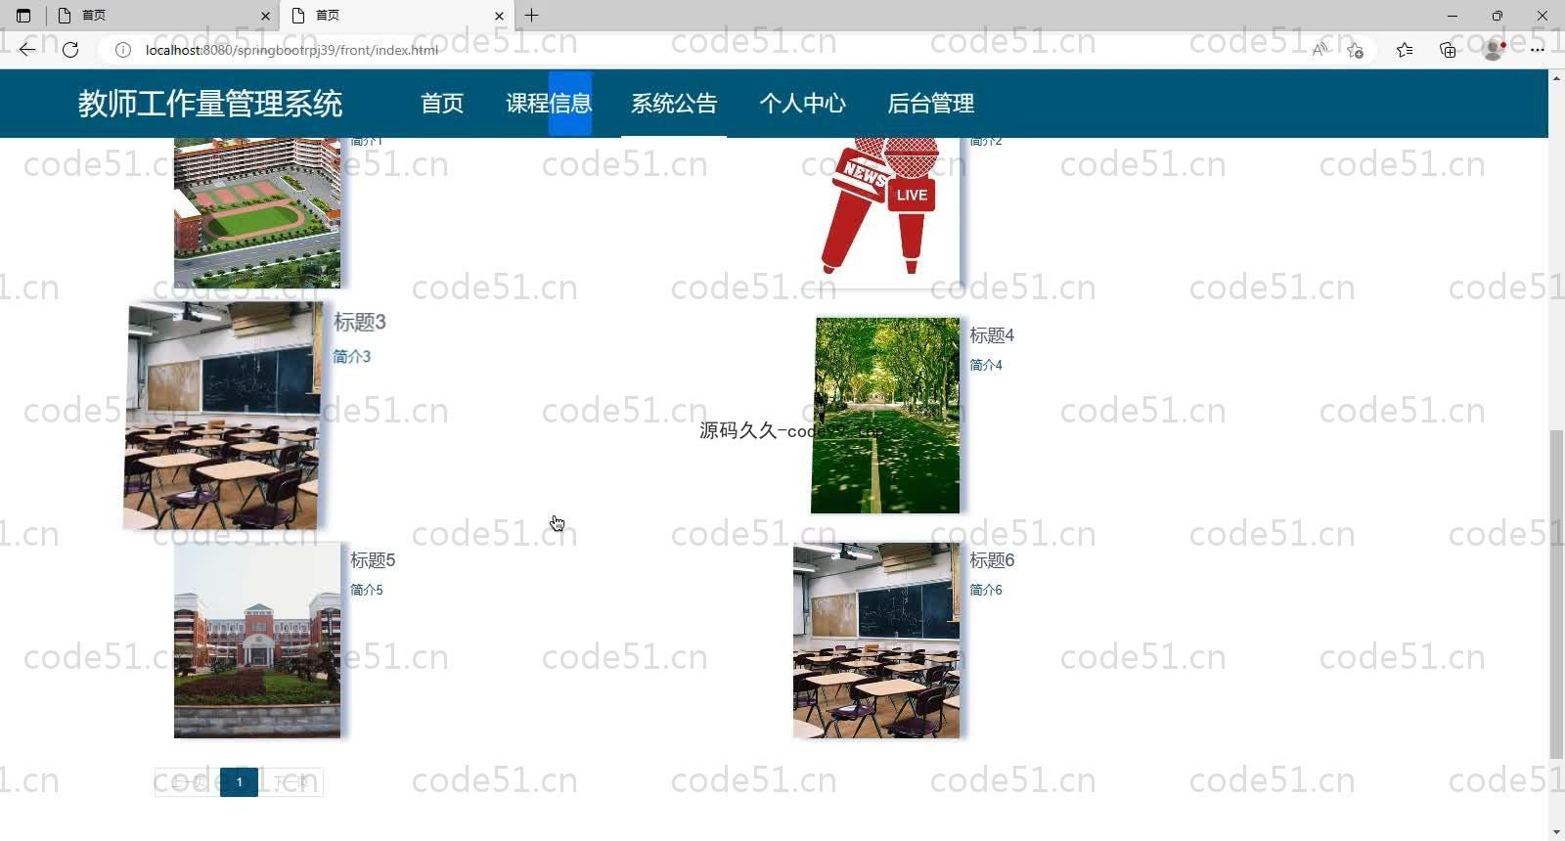Click the 简介3 description text

click(x=352, y=357)
